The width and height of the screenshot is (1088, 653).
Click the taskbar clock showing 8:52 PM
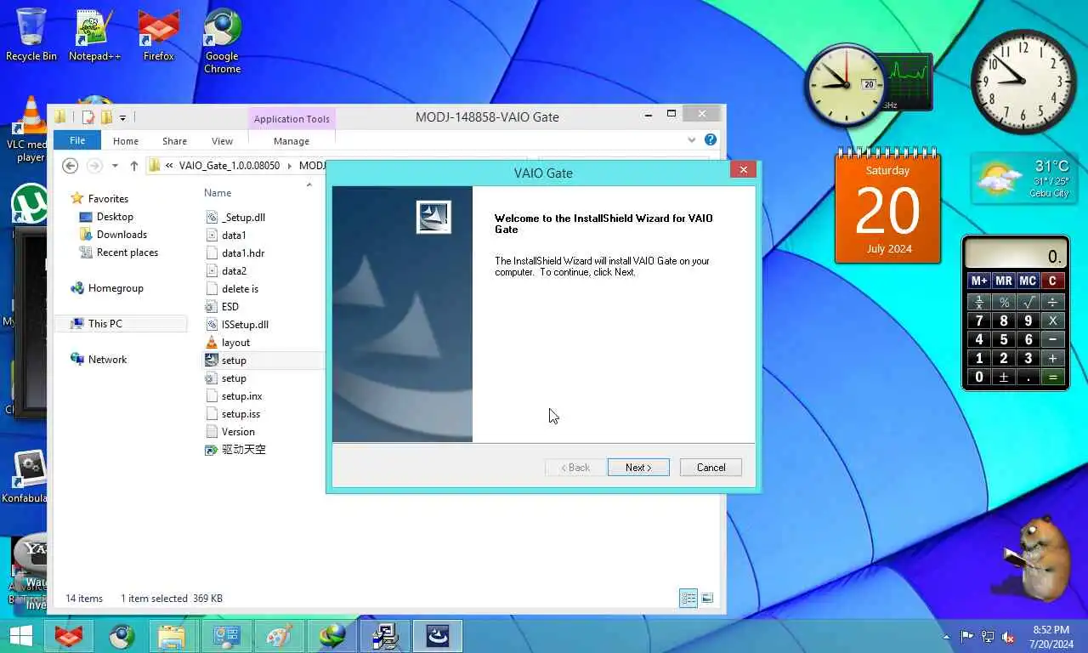click(x=1051, y=637)
